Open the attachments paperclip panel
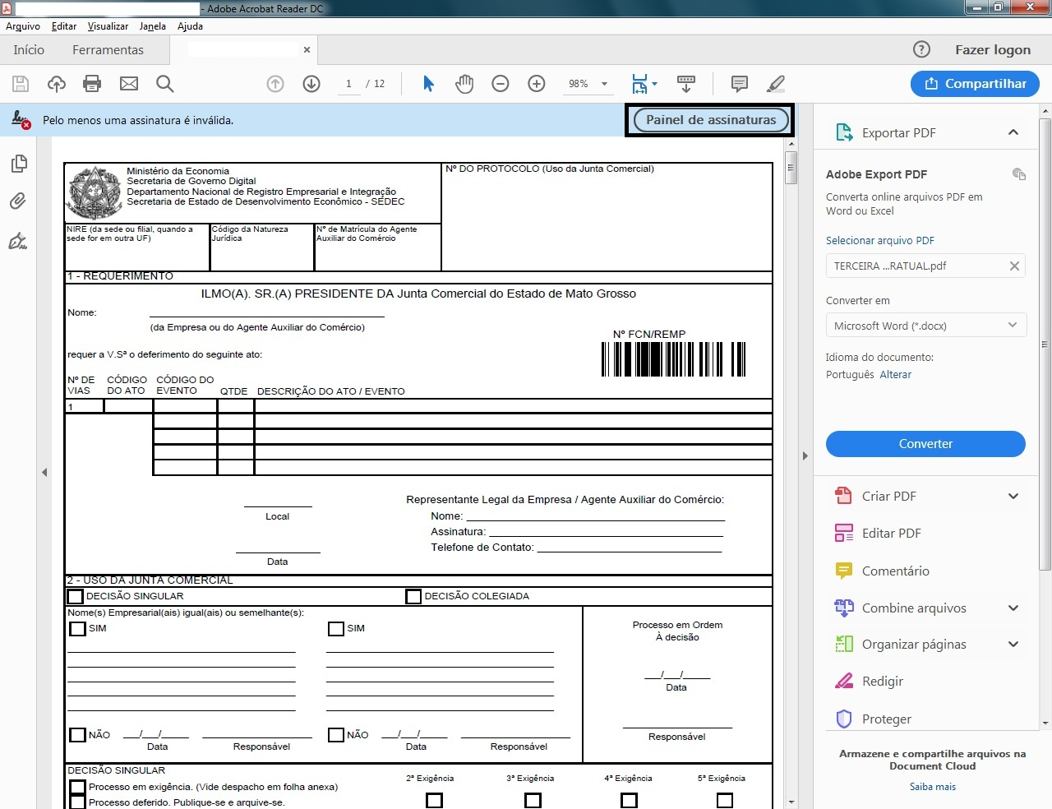The image size is (1052, 809). 18,201
